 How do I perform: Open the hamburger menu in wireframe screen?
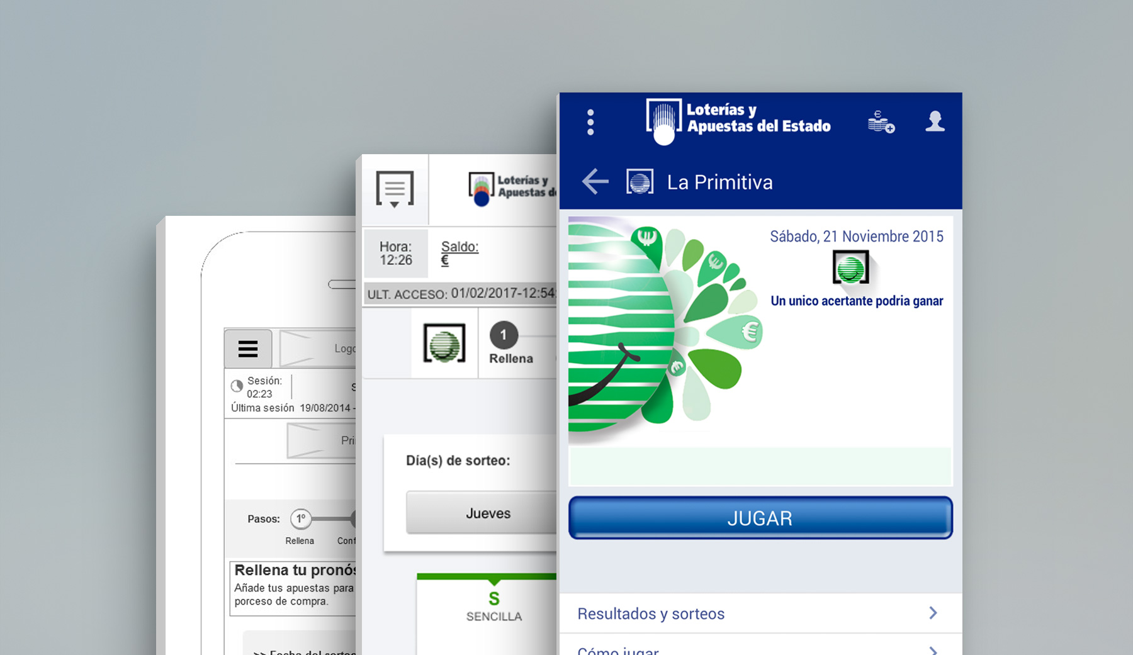pos(248,349)
